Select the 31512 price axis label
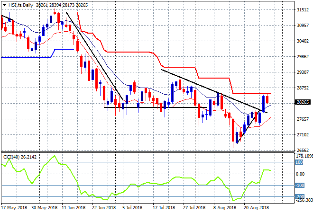 (x=303, y=10)
